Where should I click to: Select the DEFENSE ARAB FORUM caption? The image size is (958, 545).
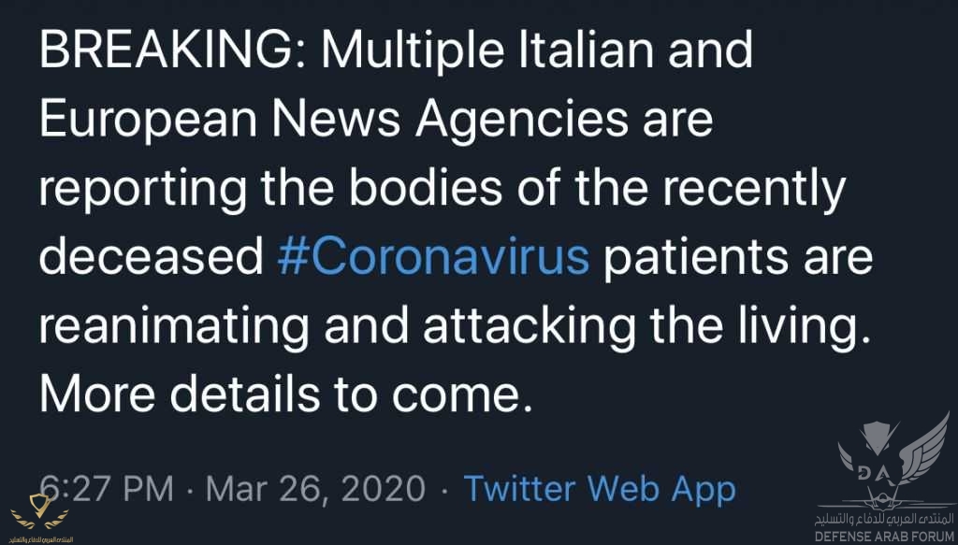coord(883,538)
